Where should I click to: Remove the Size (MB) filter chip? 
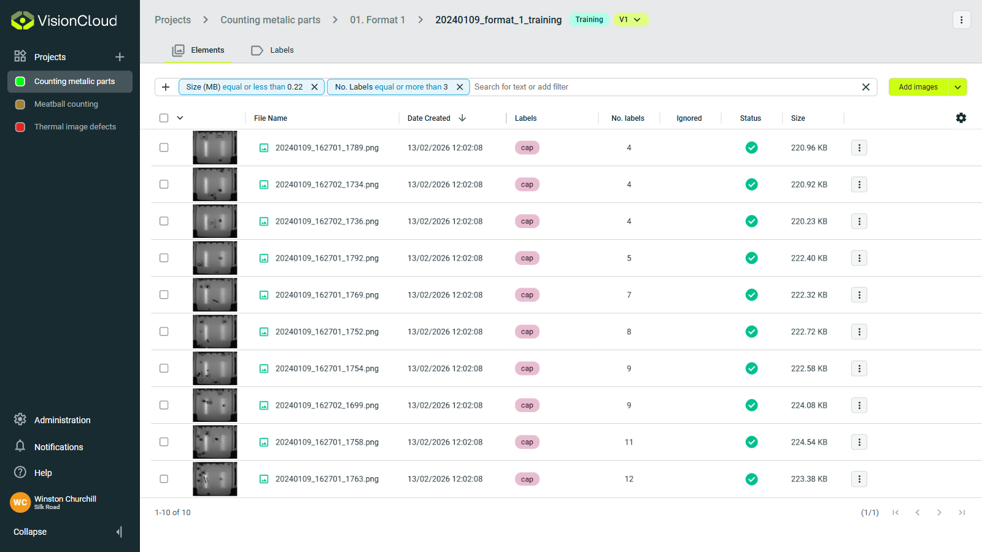click(314, 87)
